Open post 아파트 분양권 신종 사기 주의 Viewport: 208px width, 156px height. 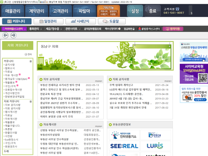(x=57, y=117)
